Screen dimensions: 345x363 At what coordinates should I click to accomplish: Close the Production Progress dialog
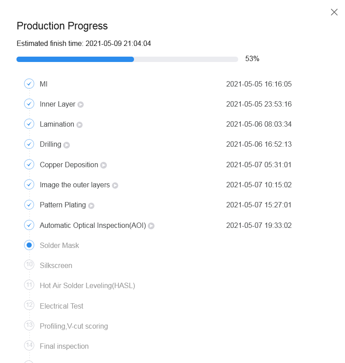coord(334,12)
